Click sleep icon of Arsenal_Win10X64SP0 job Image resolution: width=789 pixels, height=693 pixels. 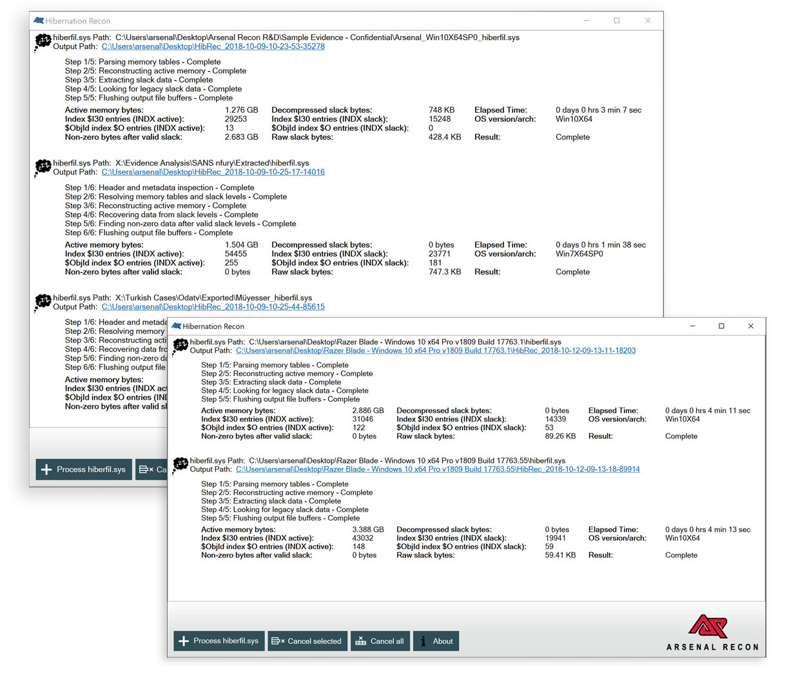click(43, 43)
